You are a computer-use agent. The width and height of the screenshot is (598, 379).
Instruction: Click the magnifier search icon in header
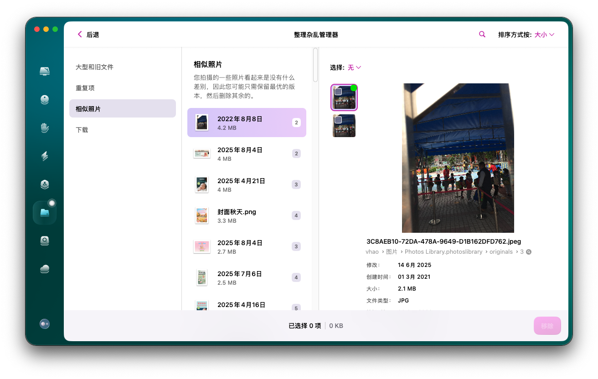pyautogui.click(x=482, y=35)
